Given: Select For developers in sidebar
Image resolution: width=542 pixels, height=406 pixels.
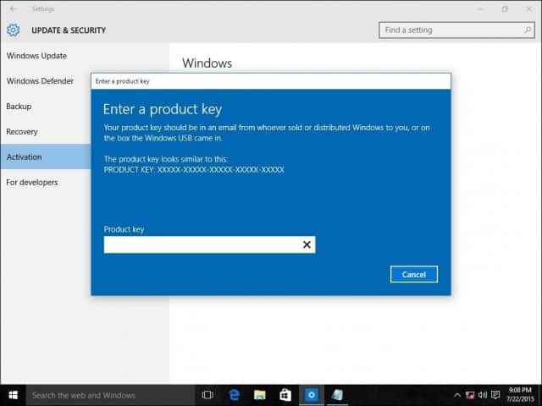Looking at the screenshot, I should point(32,182).
